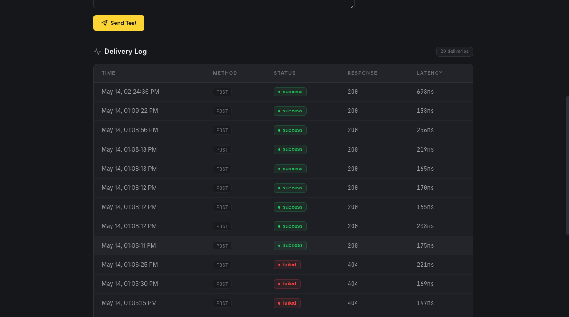Click the success badge in the 01:09:22 PM row
Image resolution: width=569 pixels, height=317 pixels.
pyautogui.click(x=290, y=111)
